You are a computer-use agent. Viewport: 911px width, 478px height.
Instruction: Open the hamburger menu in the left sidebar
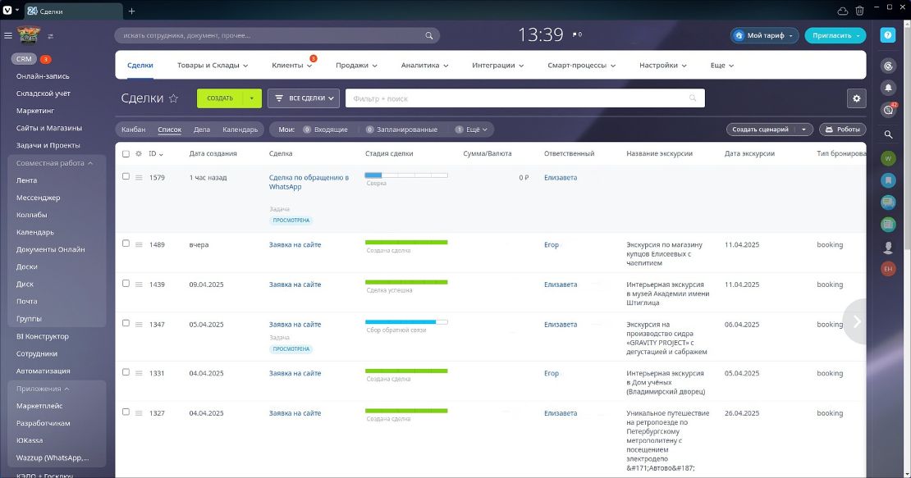point(8,35)
